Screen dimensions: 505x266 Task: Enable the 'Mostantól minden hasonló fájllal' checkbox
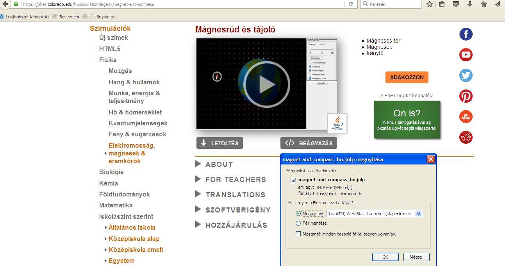click(298, 234)
